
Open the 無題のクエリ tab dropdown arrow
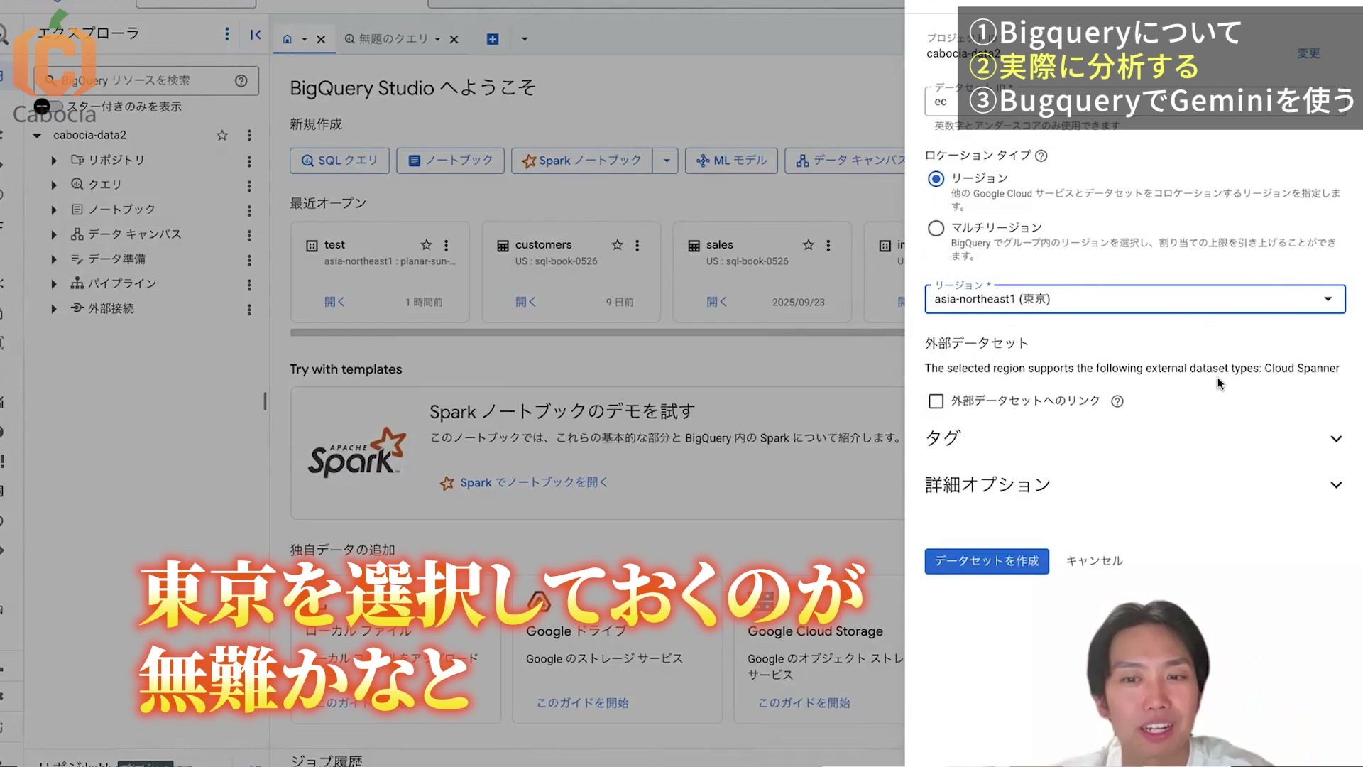click(437, 39)
